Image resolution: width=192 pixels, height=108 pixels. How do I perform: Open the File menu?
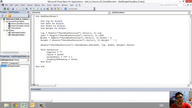pos(6,5)
